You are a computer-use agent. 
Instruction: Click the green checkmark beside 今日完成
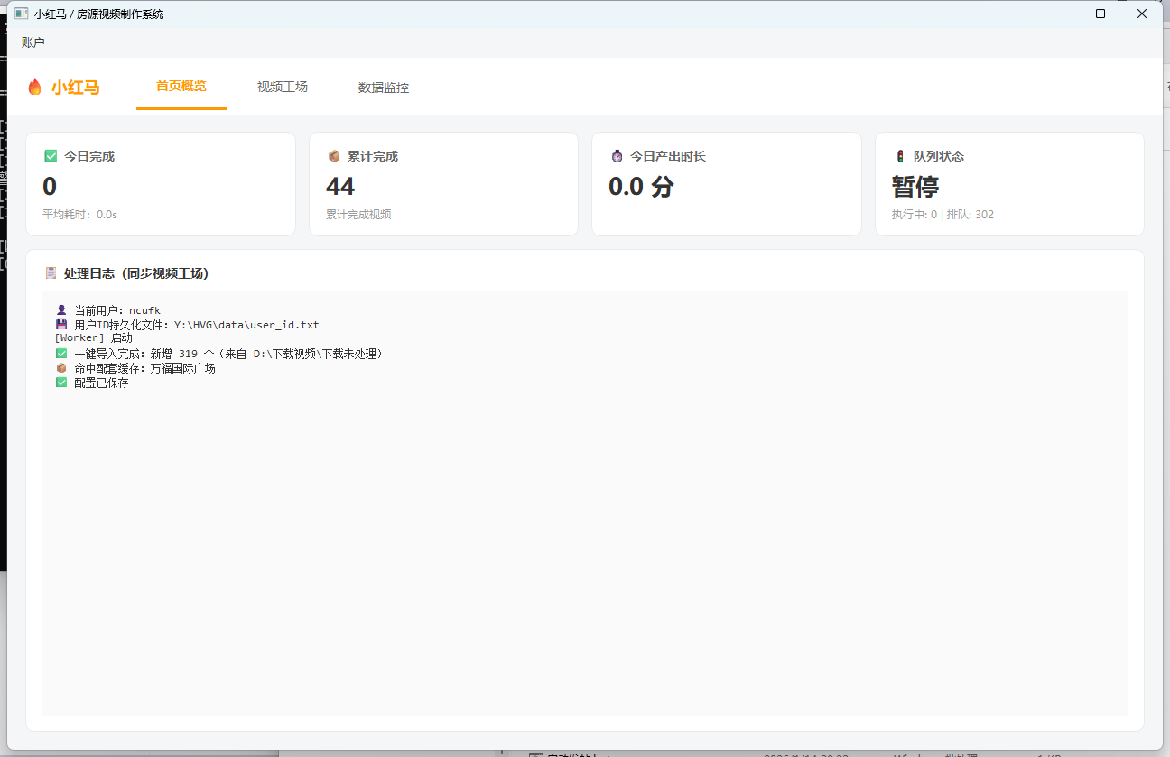[51, 156]
